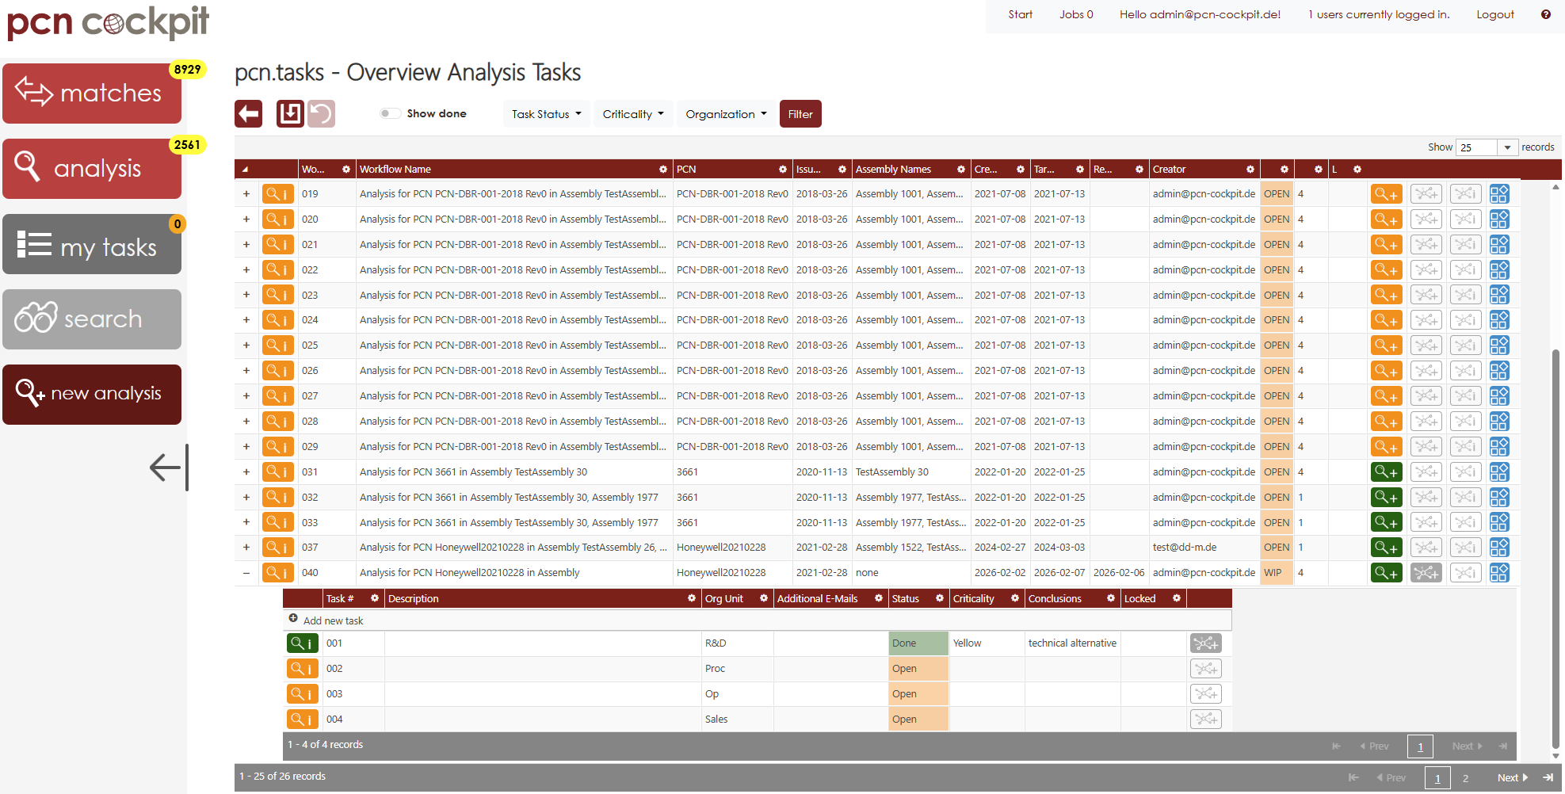The image size is (1565, 794).
Task: Open details icon for task 004
Action: [303, 720]
